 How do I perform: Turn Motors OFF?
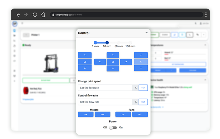point(102,114)
